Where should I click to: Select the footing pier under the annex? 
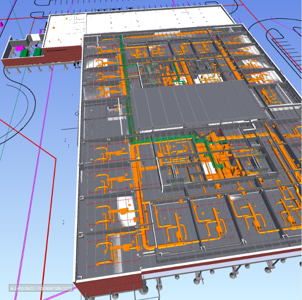point(29,70)
